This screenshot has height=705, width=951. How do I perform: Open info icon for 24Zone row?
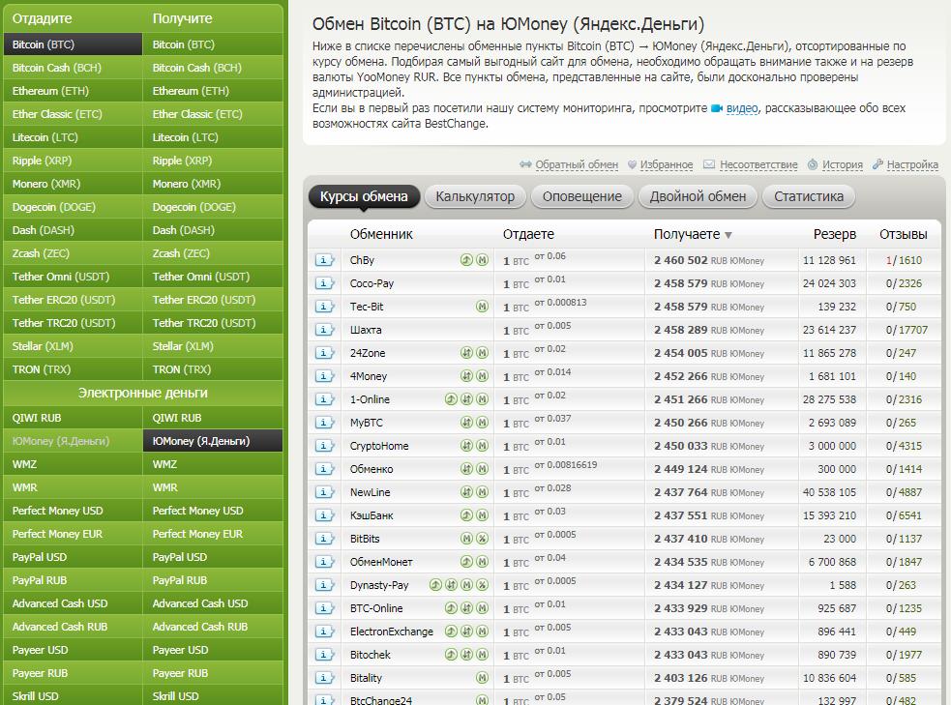click(x=324, y=353)
